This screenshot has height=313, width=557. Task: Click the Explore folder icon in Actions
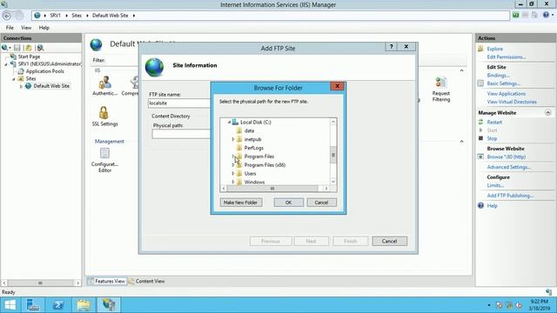click(x=480, y=49)
